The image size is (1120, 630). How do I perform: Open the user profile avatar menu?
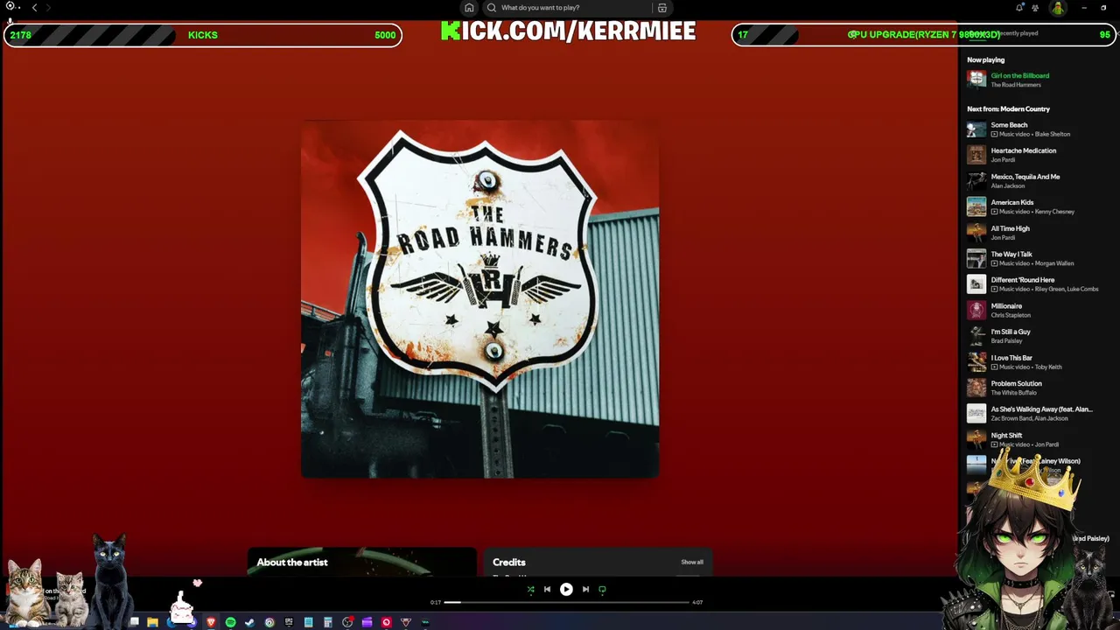pyautogui.click(x=1058, y=8)
